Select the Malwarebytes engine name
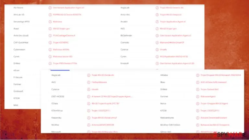The image size is (249, 140). pos(167,118)
